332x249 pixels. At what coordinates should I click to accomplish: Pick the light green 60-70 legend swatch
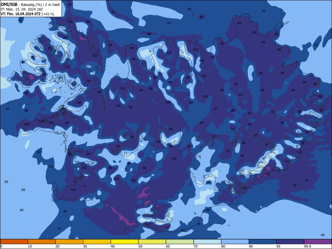(180, 242)
